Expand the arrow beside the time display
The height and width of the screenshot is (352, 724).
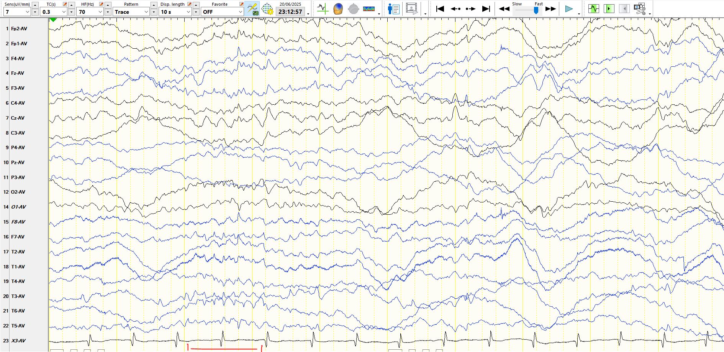(x=308, y=13)
